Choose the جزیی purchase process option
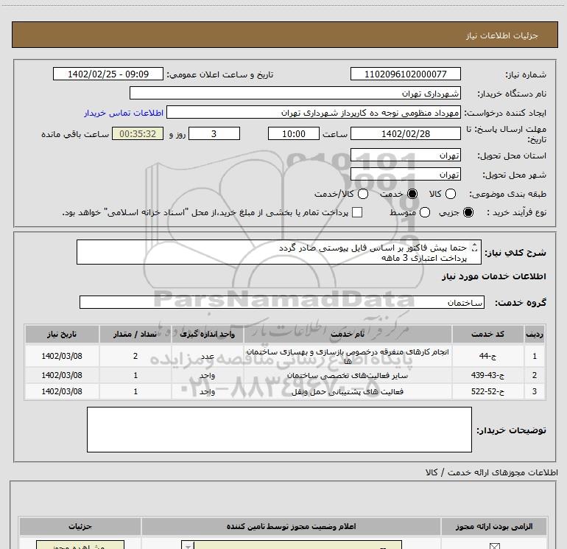This screenshot has height=549, width=567. (x=468, y=212)
